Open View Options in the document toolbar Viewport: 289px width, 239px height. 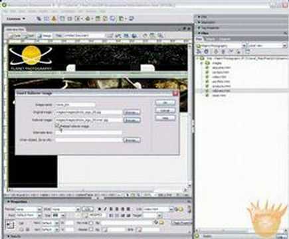(153, 35)
